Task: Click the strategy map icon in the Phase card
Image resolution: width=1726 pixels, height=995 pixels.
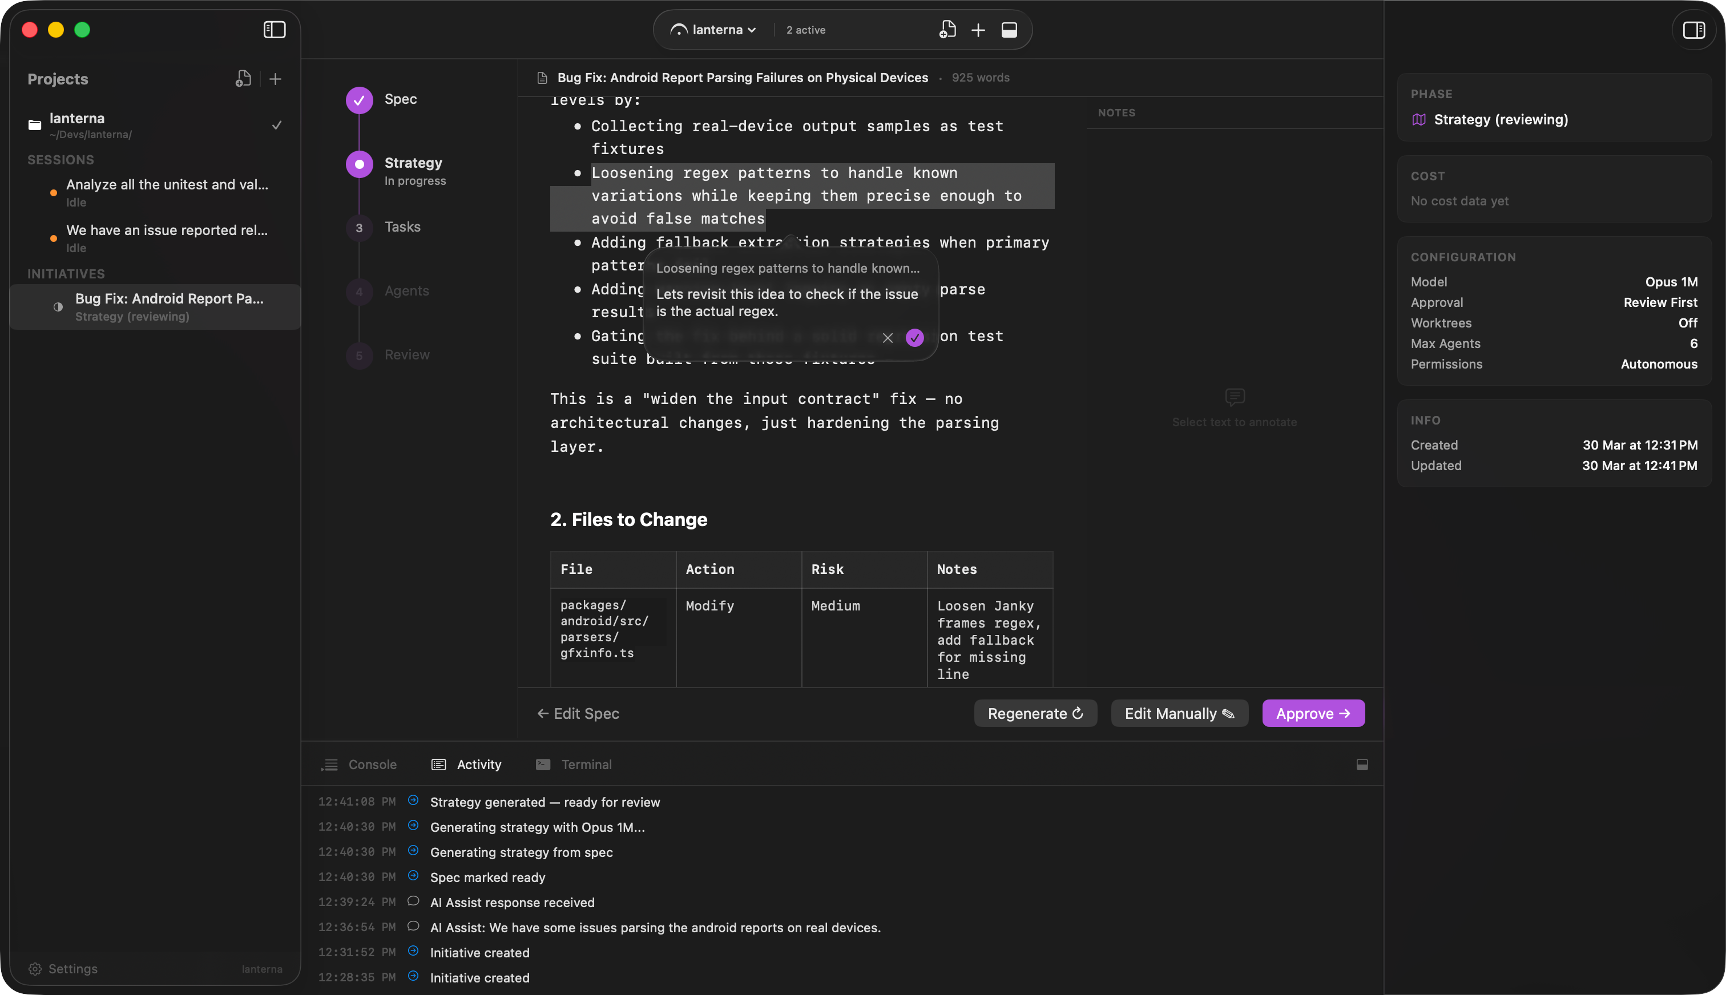Action: coord(1419,120)
